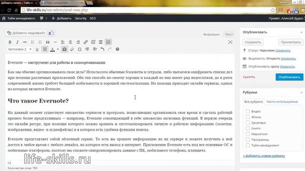This screenshot has height=171, width=305.
Task: Insert a numbered list
Action: [x=40, y=42]
